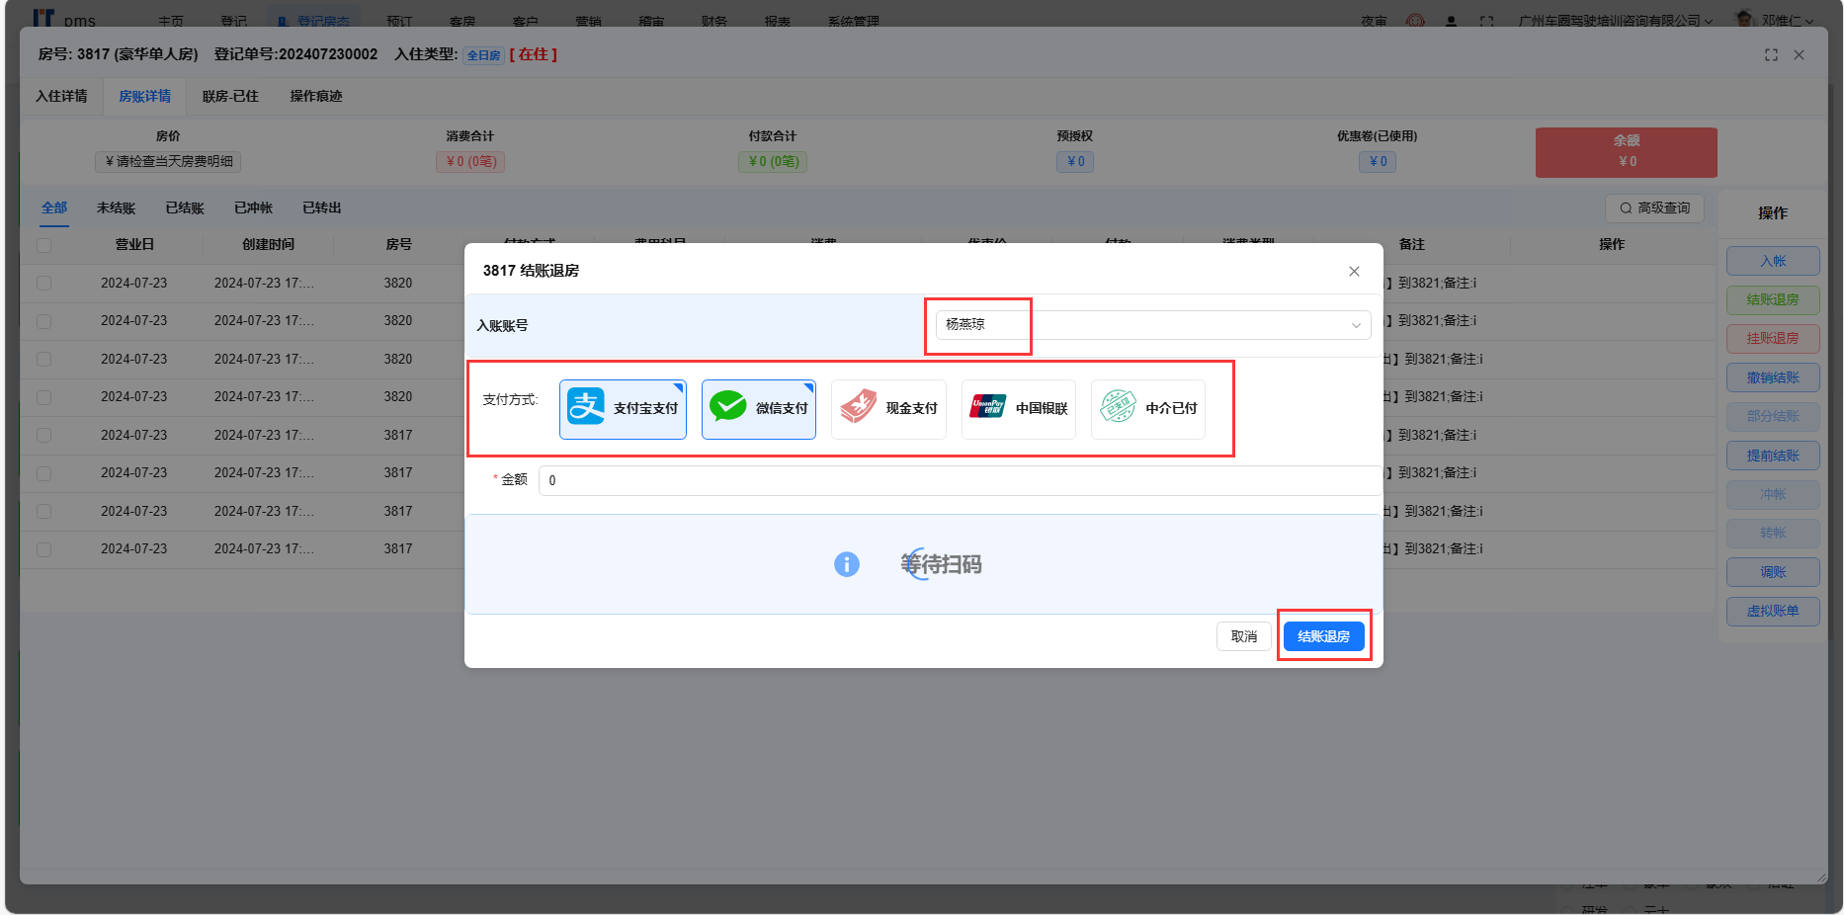Open the 未结账 filter tab
Screen dimensions: 1844x915
point(116,208)
